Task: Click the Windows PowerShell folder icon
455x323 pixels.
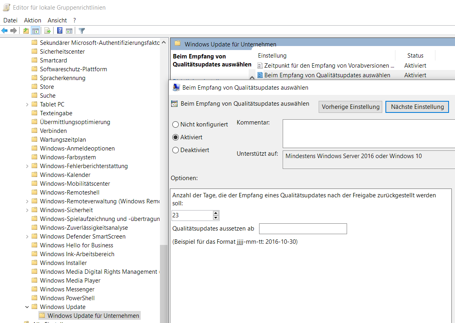Action: tap(34, 298)
